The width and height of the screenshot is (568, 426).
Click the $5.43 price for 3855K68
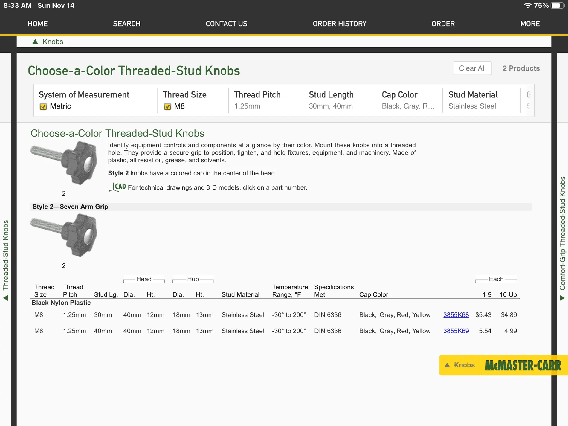[x=483, y=315]
